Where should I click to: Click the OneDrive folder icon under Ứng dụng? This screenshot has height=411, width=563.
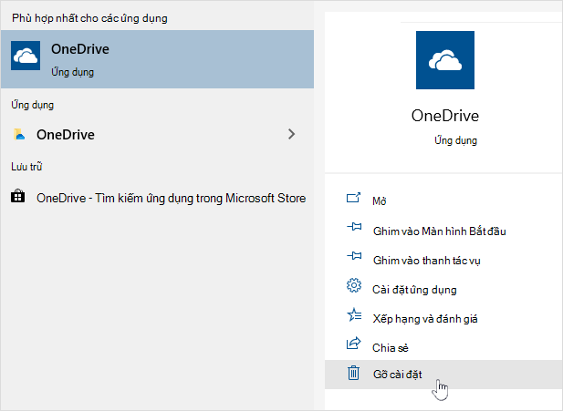[x=19, y=134]
